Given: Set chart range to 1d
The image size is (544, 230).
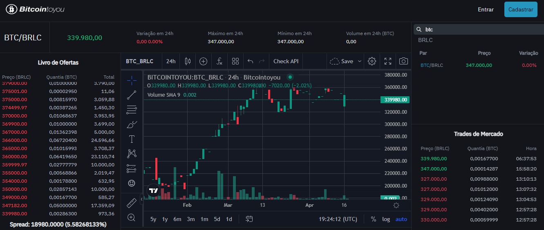Looking at the screenshot, I should tap(229, 219).
